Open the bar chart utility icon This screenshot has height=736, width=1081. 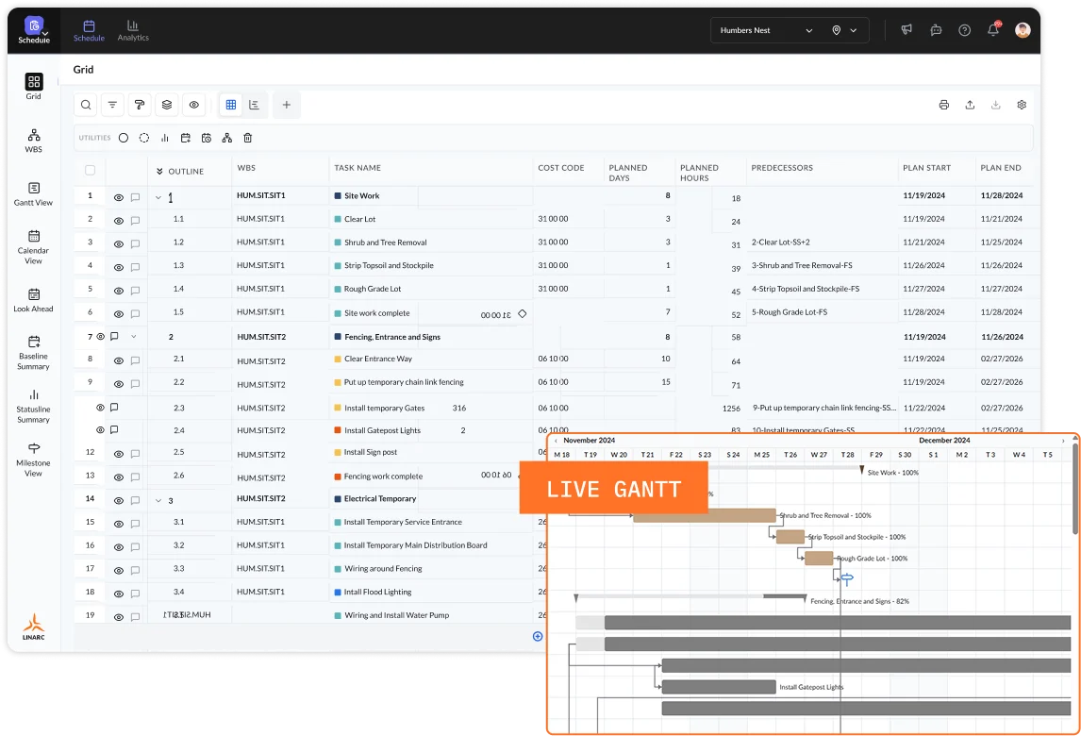[x=165, y=138]
